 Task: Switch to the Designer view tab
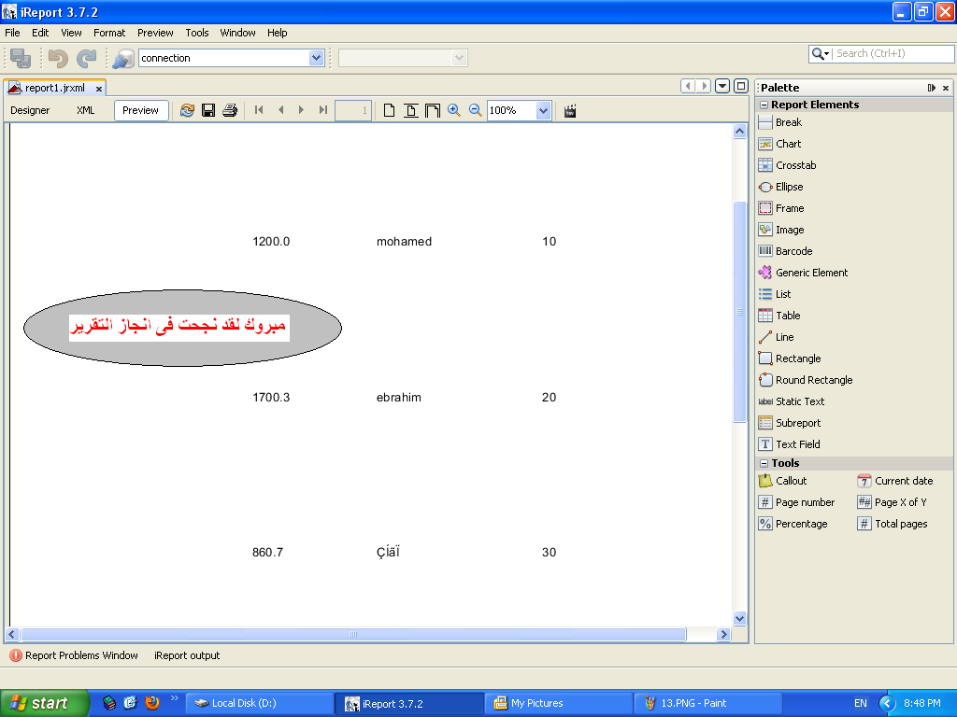pyautogui.click(x=30, y=110)
